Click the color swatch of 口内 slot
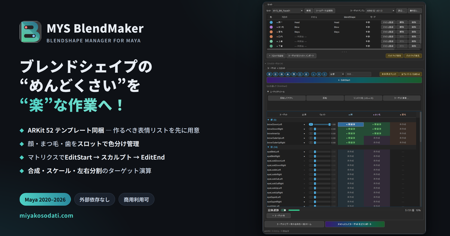The width and height of the screenshot is (450, 236). click(271, 36)
